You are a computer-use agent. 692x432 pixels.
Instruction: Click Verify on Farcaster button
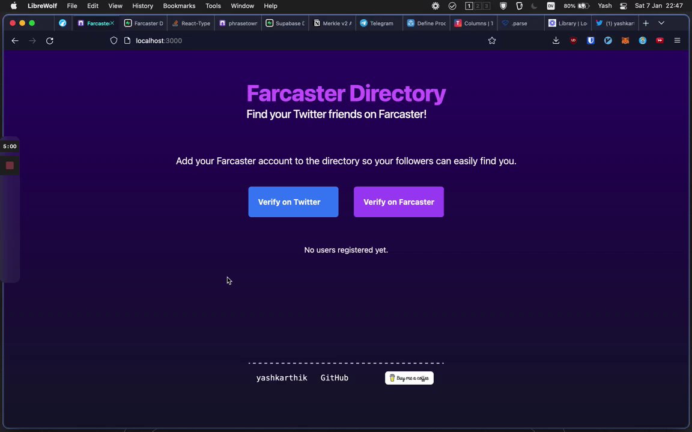(398, 202)
